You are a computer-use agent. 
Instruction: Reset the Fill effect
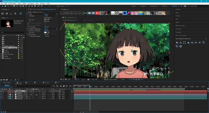click(x=46, y=14)
